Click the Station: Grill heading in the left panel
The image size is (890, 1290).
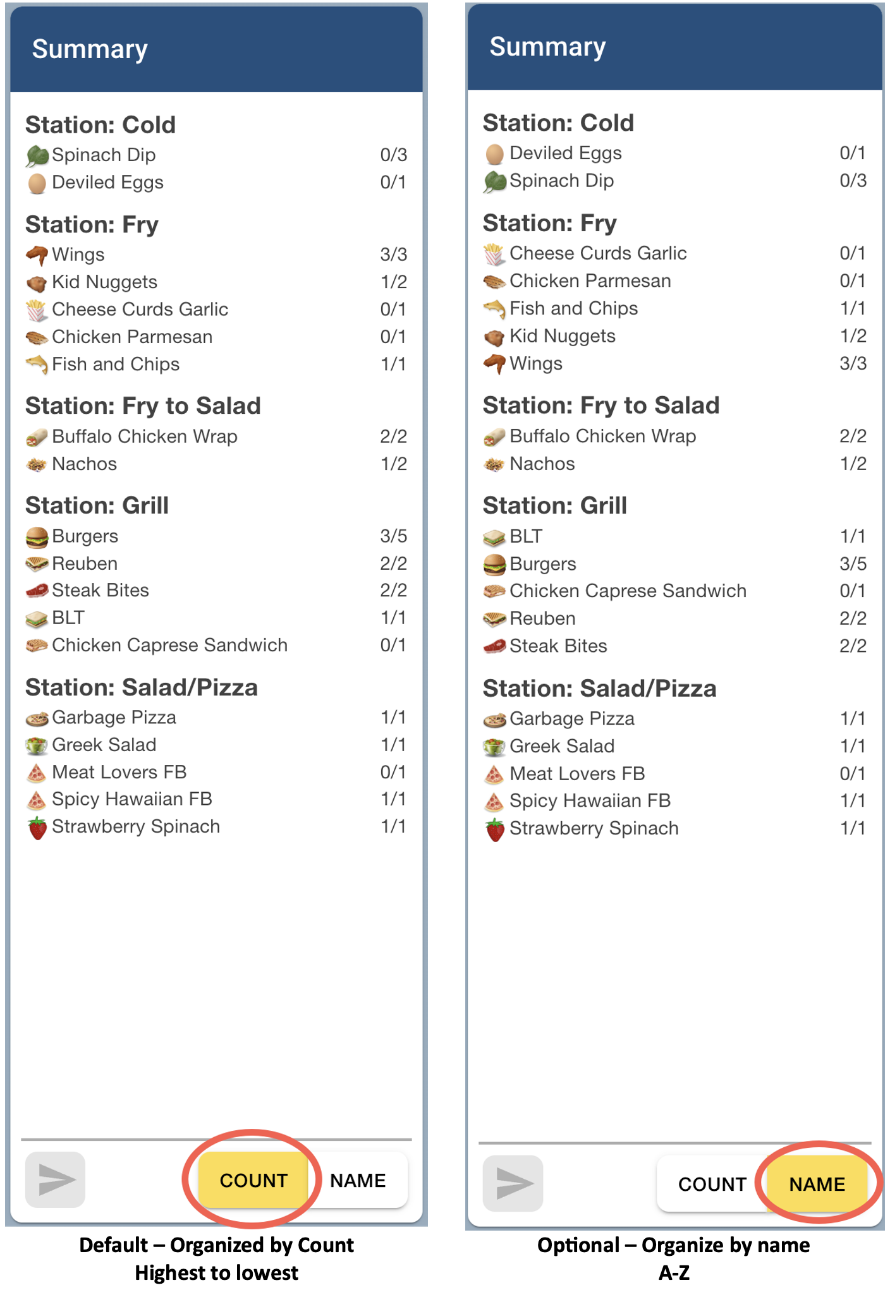tap(97, 505)
